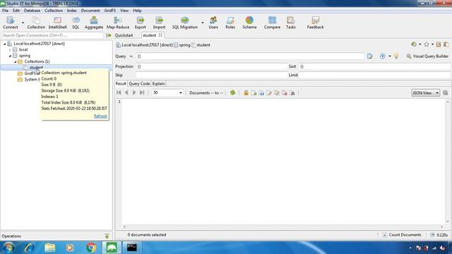Click the Count Documents button

pos(402,235)
